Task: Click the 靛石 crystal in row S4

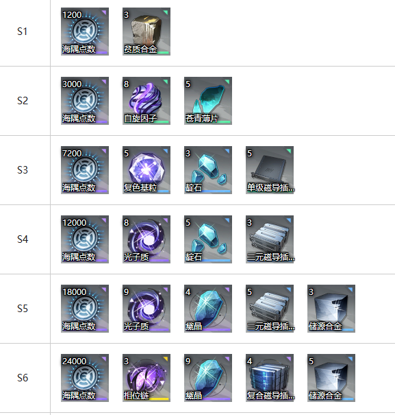Action: [208, 239]
